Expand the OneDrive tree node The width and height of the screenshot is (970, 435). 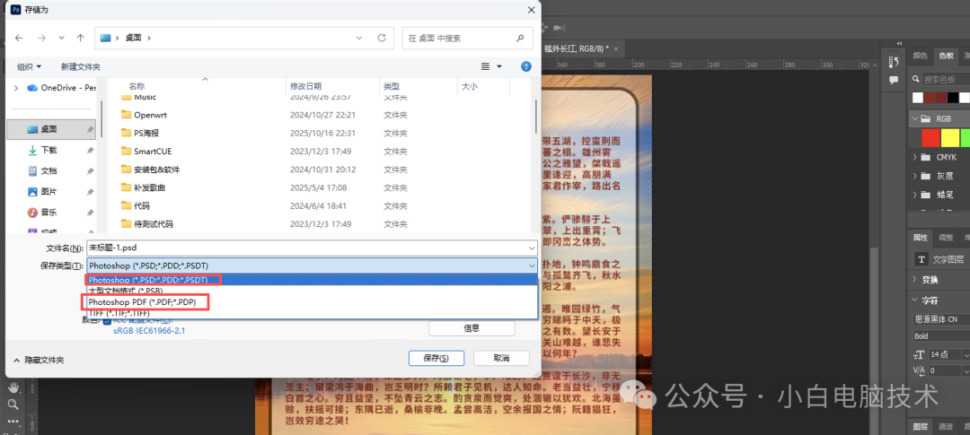point(16,88)
